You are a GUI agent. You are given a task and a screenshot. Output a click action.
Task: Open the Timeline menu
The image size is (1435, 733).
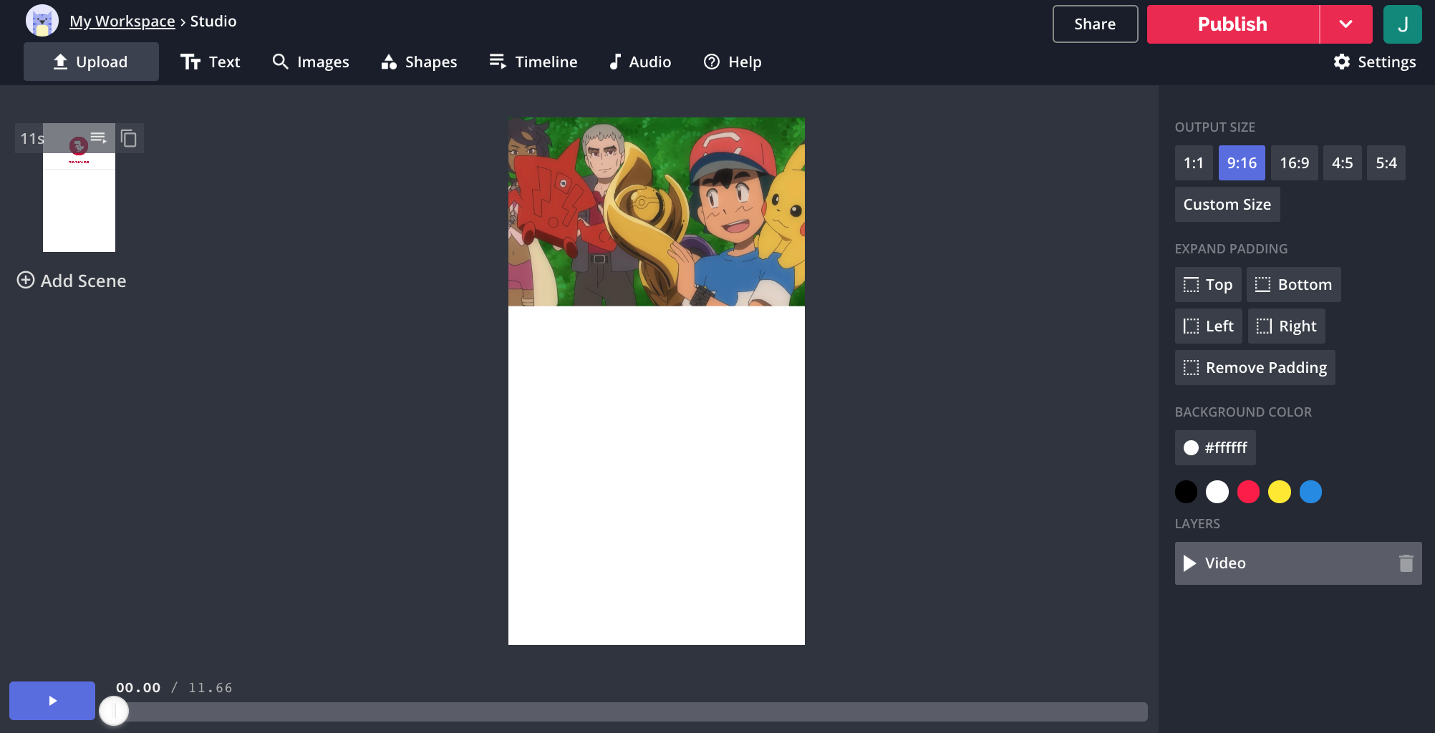tap(533, 62)
